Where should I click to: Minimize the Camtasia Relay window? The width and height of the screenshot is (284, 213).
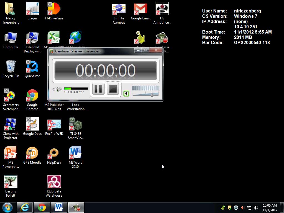click(x=138, y=50)
